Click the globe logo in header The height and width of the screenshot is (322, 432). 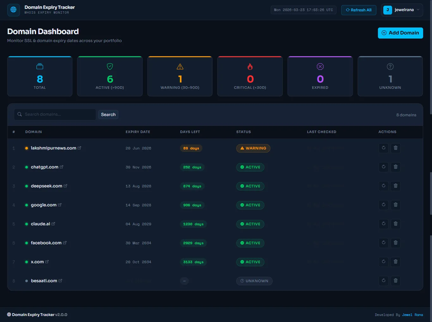(13, 10)
